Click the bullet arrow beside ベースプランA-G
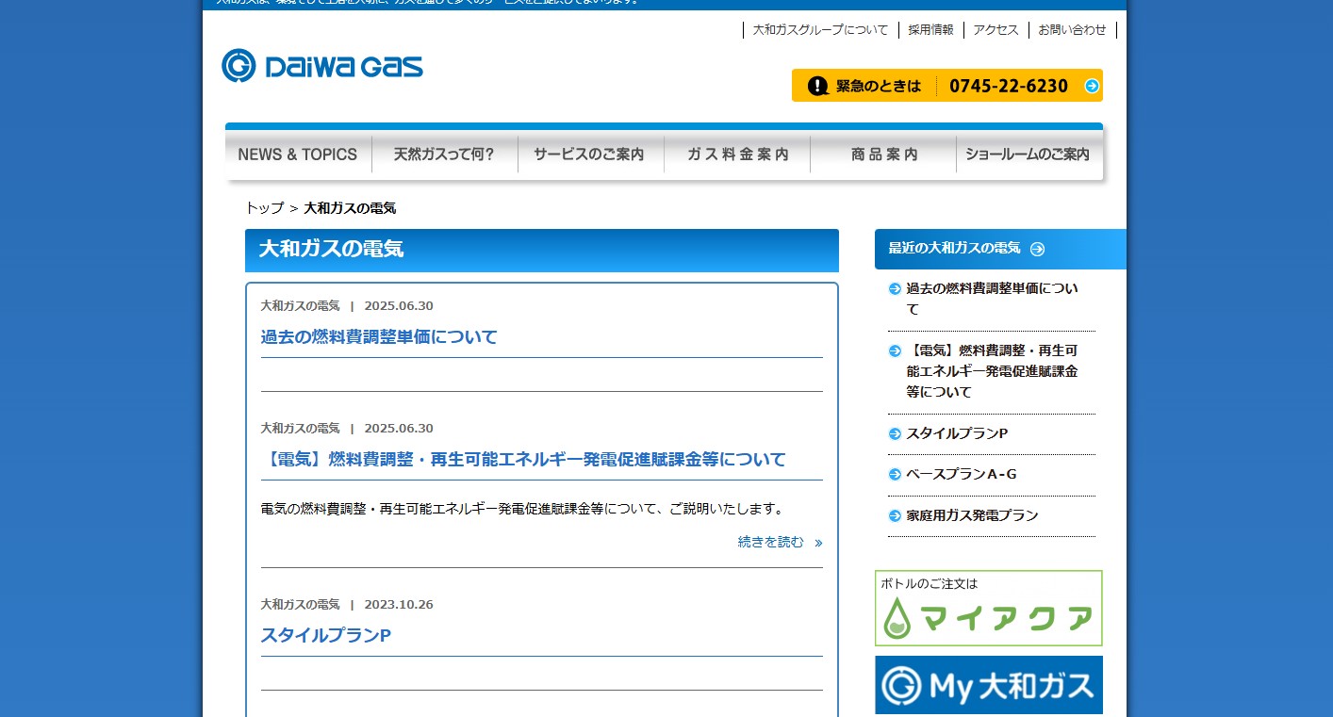This screenshot has width=1333, height=717. pyautogui.click(x=895, y=475)
